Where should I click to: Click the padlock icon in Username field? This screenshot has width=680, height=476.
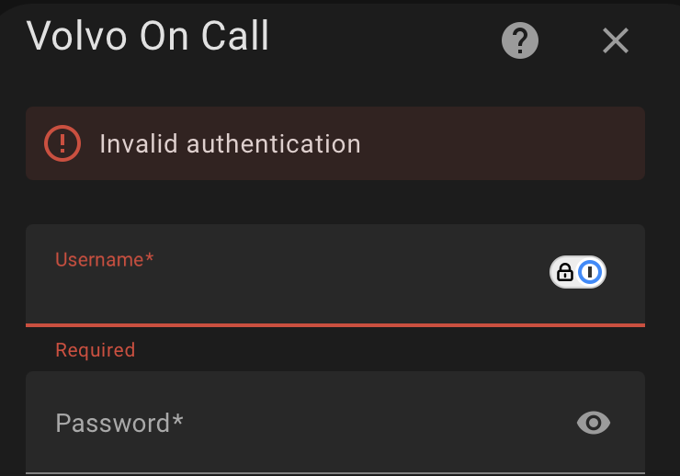[565, 272]
